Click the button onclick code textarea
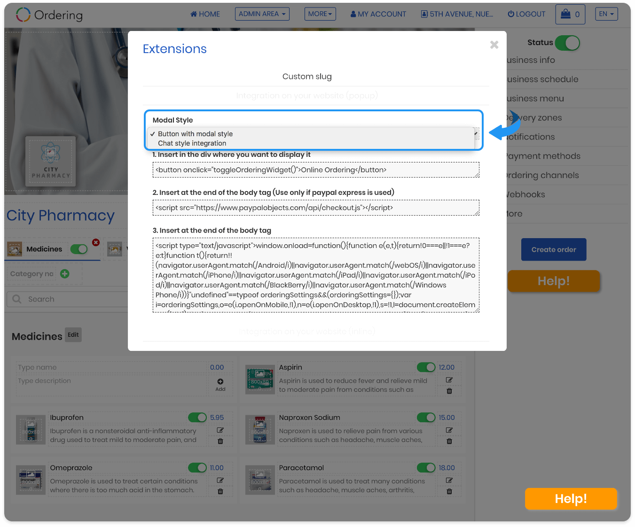The image size is (635, 527). [316, 170]
